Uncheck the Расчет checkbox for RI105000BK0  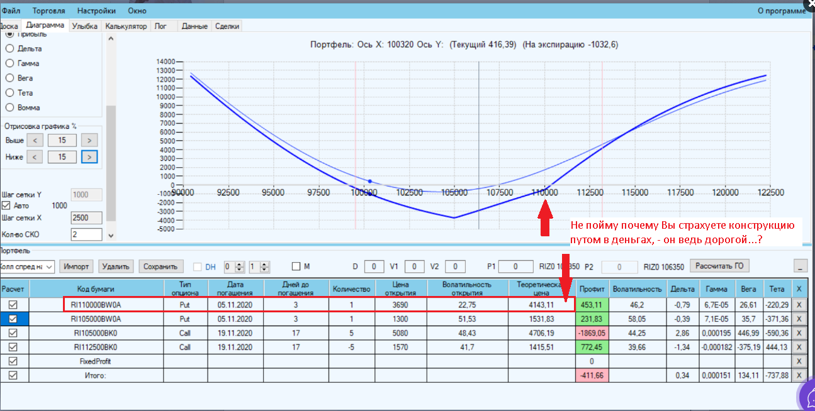[13, 333]
